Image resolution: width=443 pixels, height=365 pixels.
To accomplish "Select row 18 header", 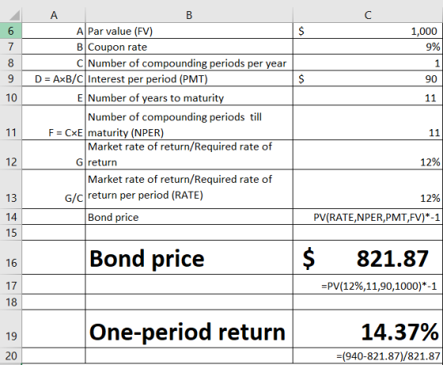I will click(11, 302).
